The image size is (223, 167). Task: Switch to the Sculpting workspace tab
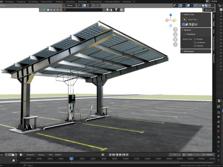point(21,2)
